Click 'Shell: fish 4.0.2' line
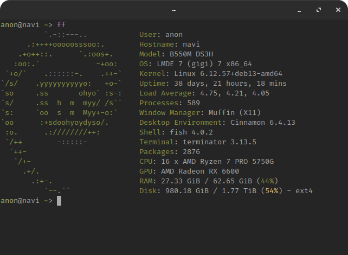 pos(176,132)
